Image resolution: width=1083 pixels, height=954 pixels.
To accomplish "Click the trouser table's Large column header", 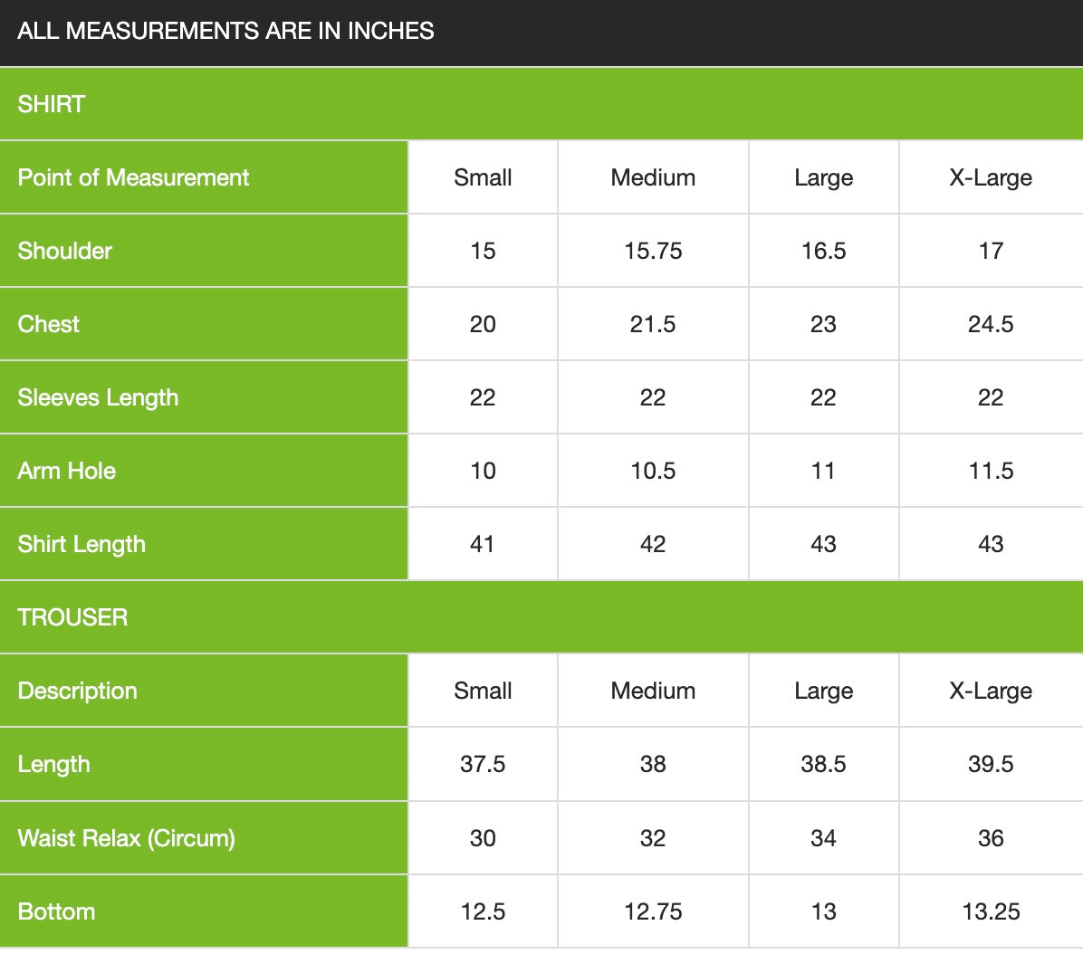I will (x=823, y=691).
